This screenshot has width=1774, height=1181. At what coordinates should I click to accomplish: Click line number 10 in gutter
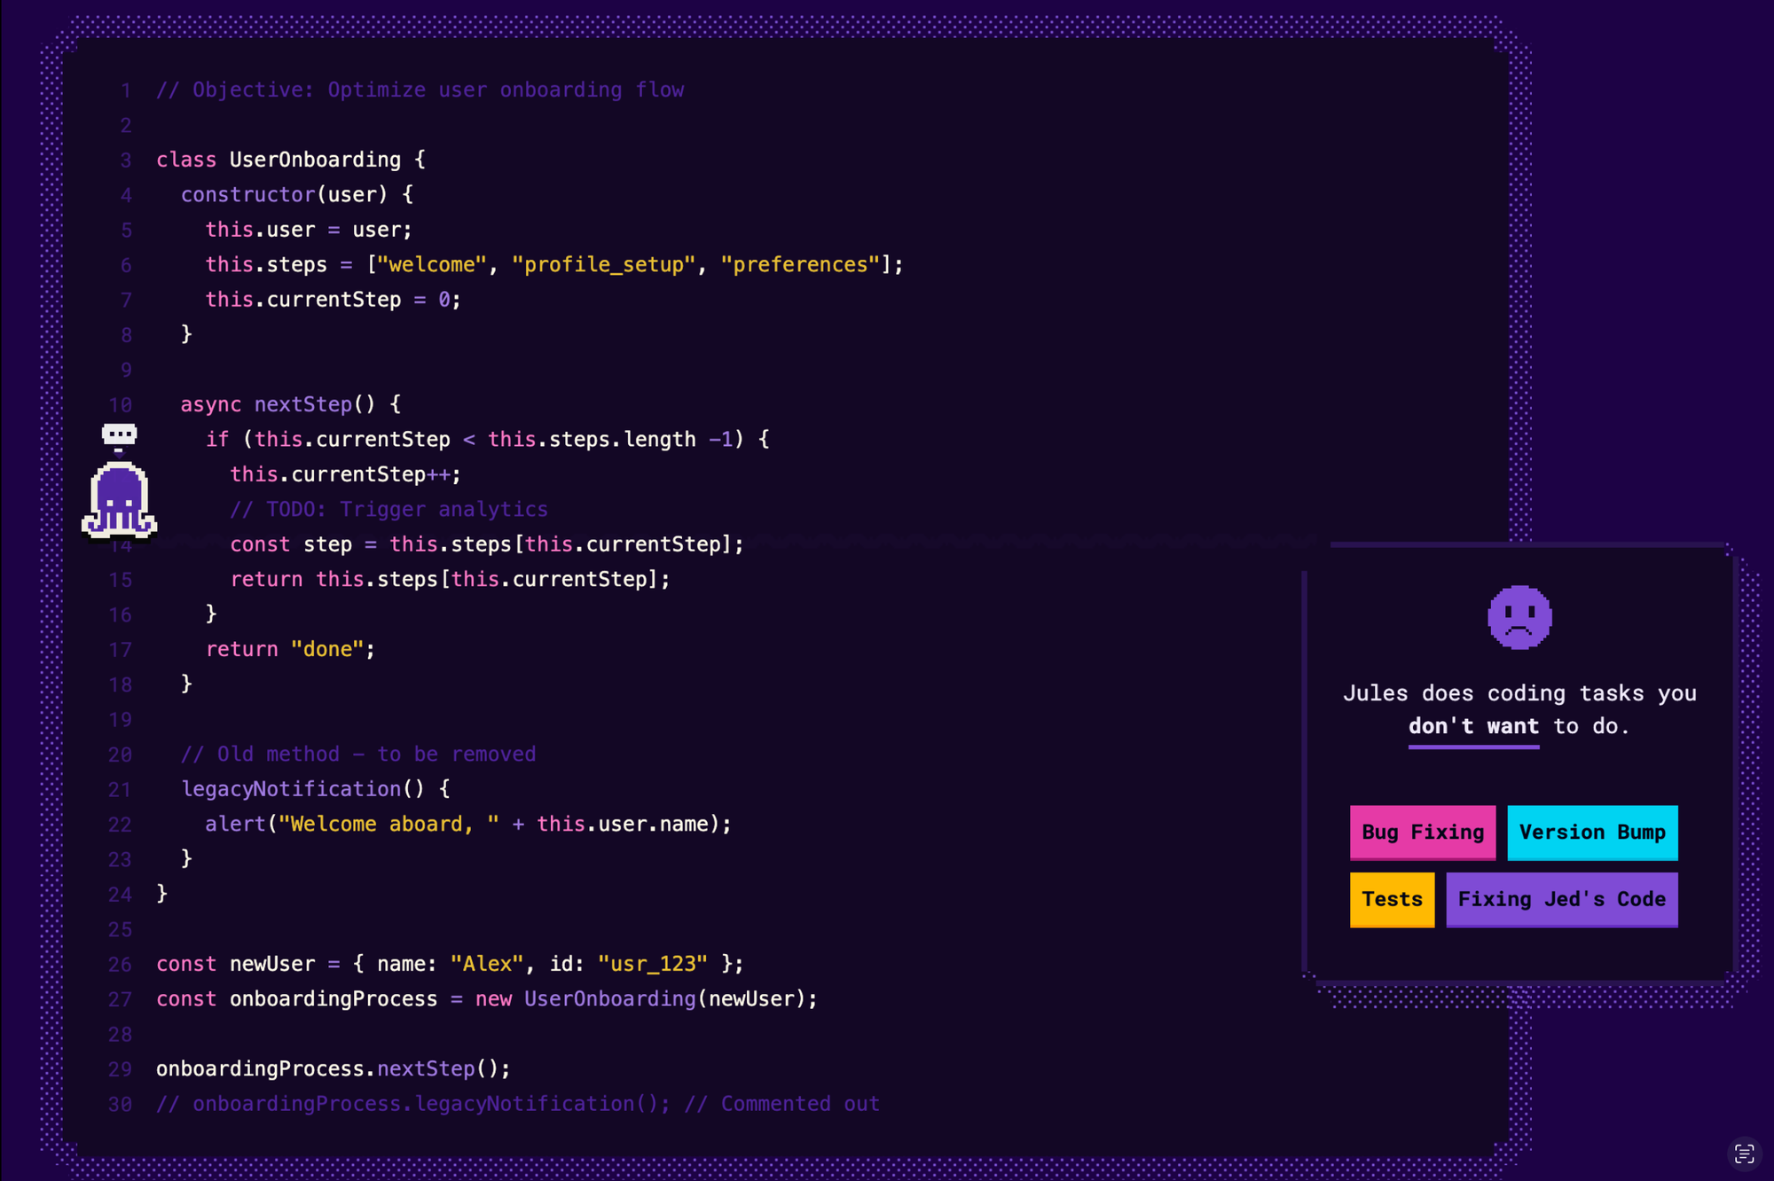121,405
